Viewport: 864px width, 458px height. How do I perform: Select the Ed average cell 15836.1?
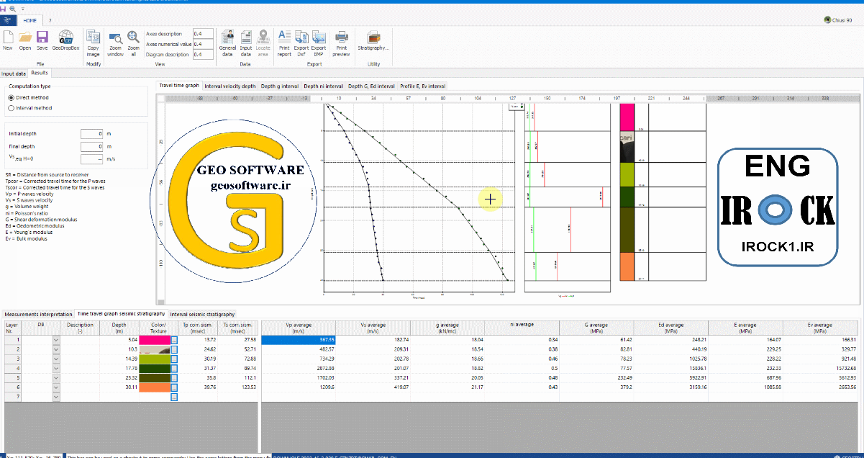(672, 368)
